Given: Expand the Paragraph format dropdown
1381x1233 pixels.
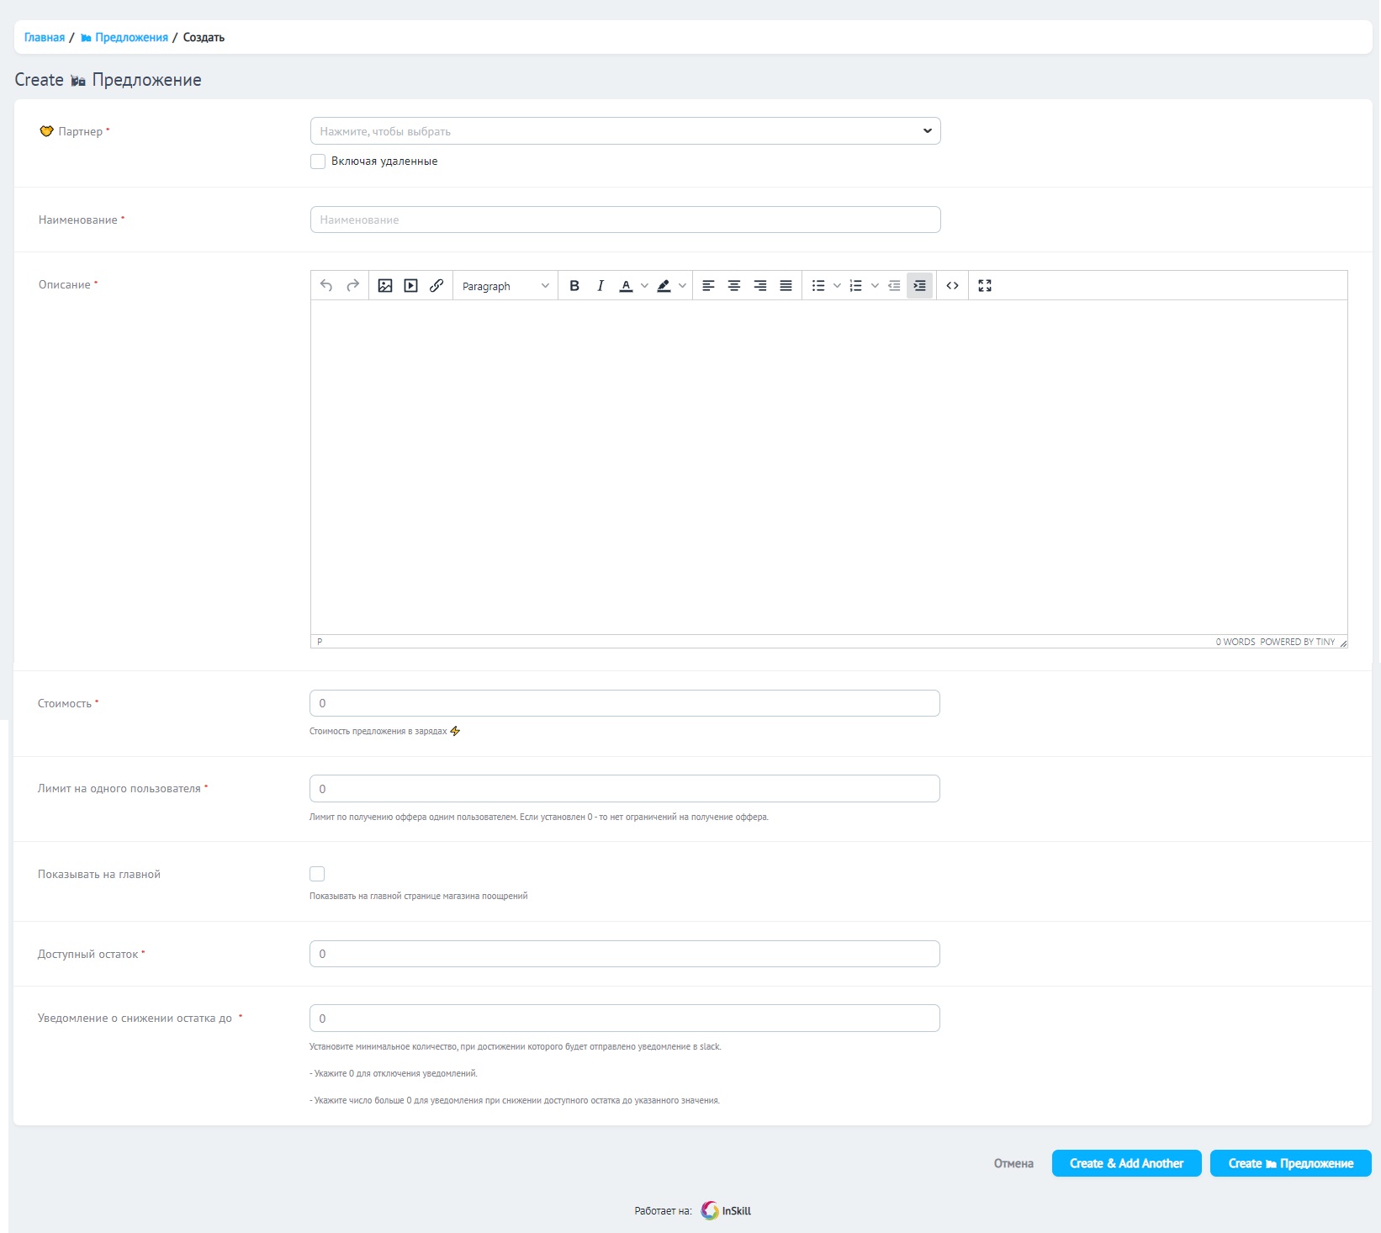Looking at the screenshot, I should pyautogui.click(x=505, y=286).
